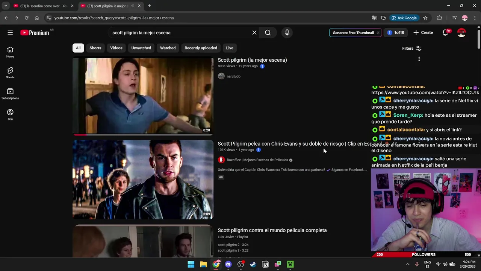481x271 pixels.
Task: Click the Ask Google button
Action: 404,18
